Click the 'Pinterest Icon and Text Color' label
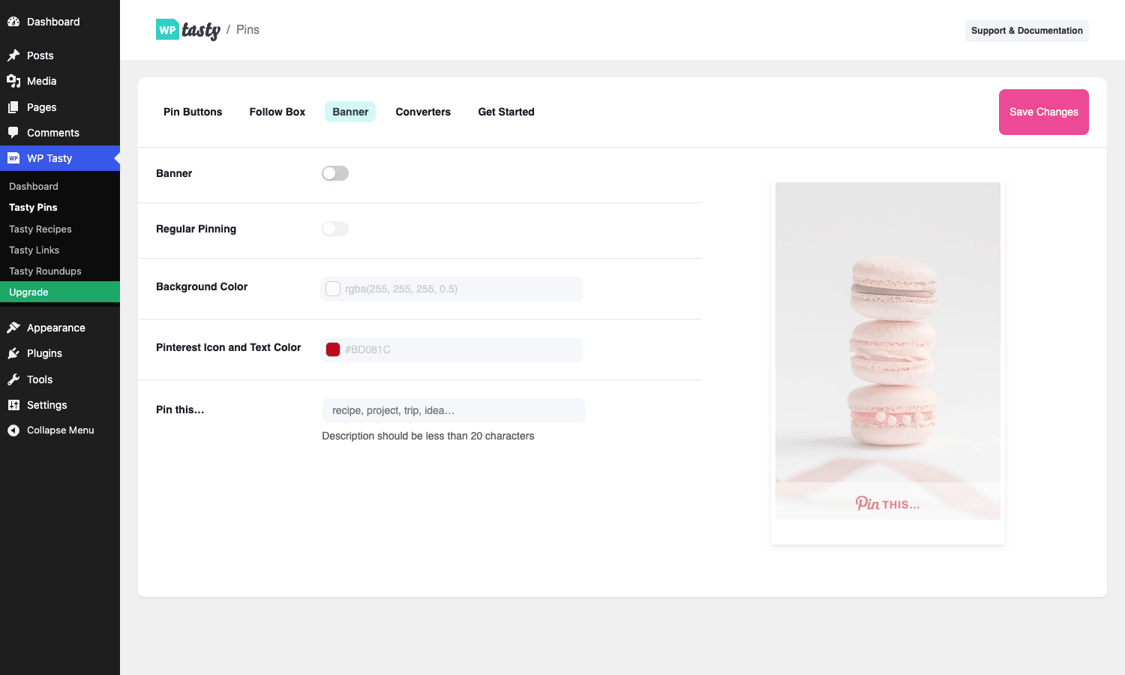 229,347
